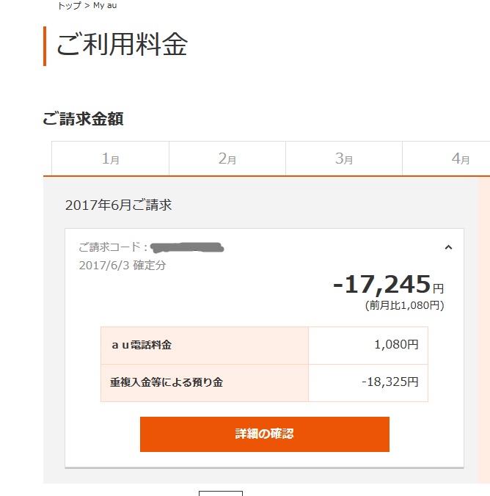Select the au電話料金 row label
490x496 pixels.
click(142, 345)
